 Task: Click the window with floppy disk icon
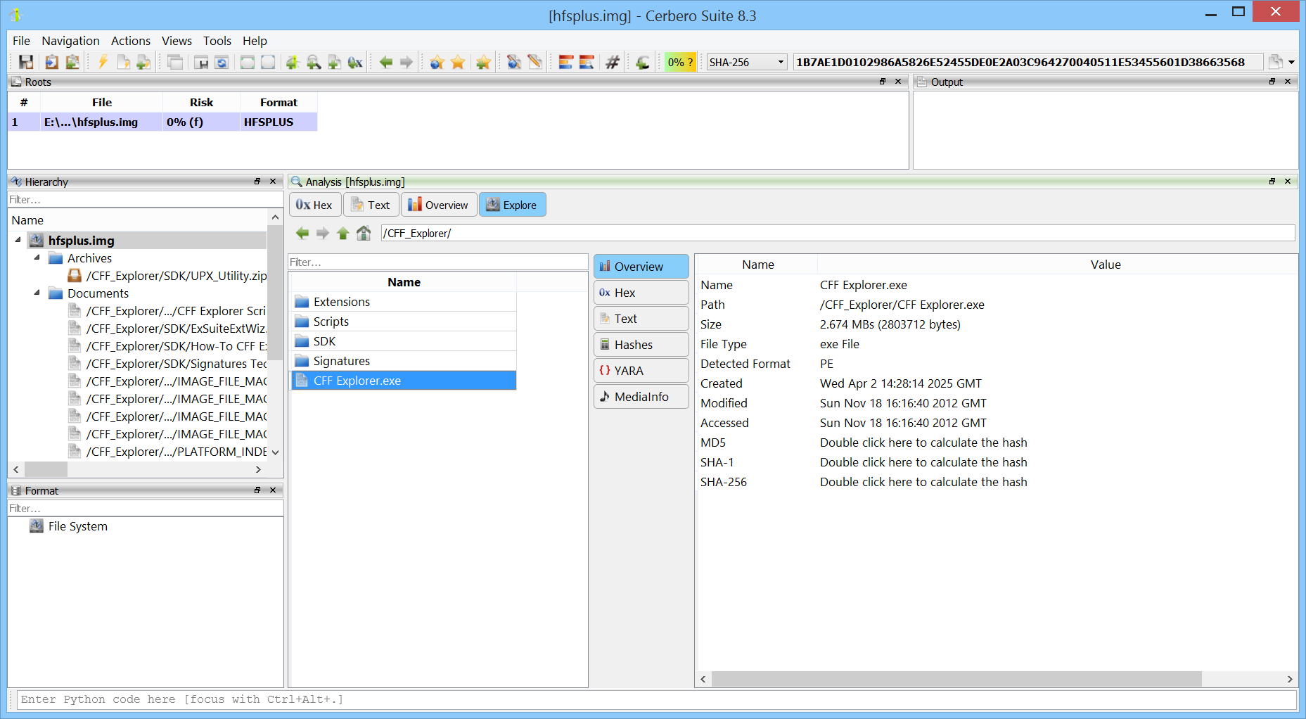201,62
